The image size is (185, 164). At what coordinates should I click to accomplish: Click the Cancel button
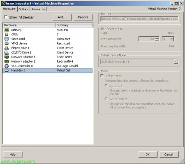169,155
